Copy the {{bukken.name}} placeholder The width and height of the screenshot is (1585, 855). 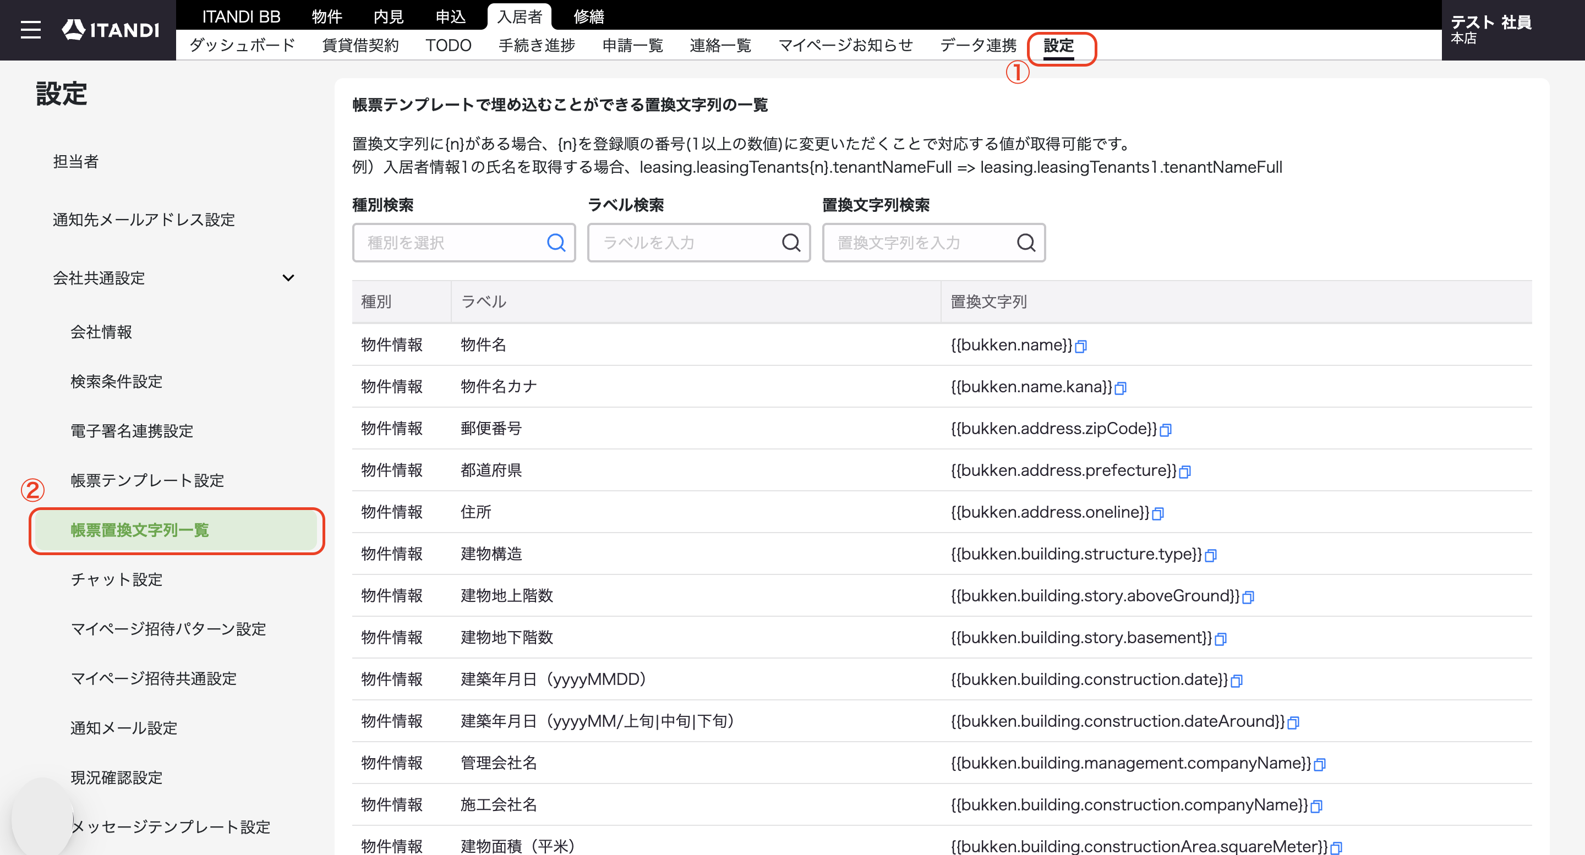point(1081,346)
